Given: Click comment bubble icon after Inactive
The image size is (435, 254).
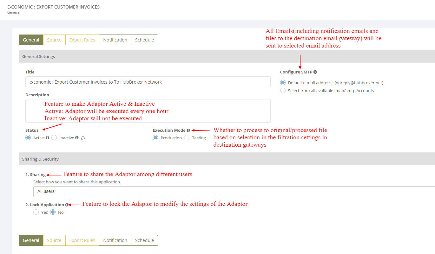Looking at the screenshot, I should pos(83,138).
